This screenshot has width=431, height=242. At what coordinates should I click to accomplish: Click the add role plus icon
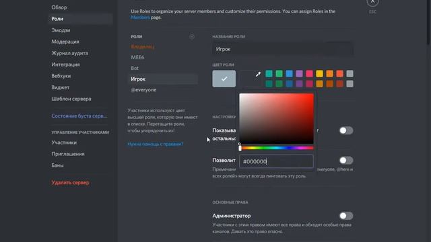click(192, 36)
